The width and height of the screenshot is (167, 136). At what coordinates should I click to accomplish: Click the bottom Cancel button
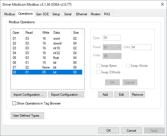[x=131, y=131]
